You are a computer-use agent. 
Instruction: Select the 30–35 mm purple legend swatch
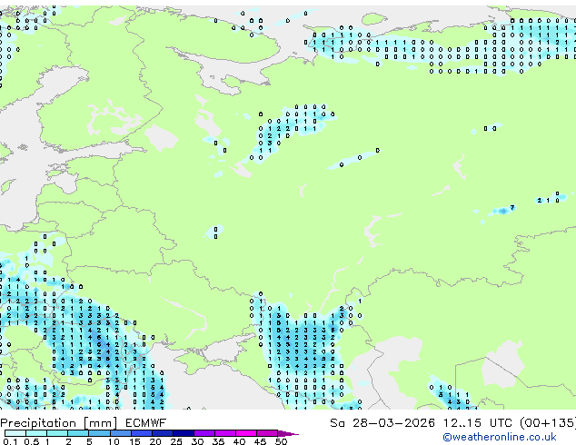tap(204, 433)
